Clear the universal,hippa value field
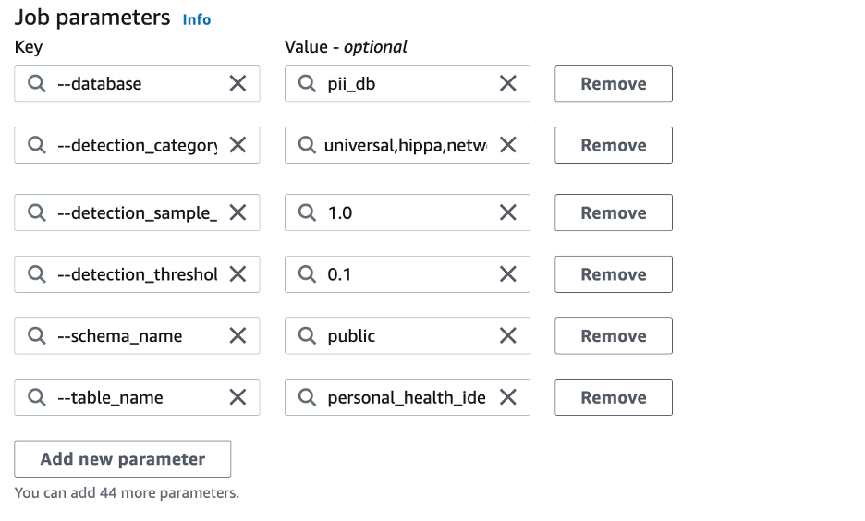 (507, 145)
